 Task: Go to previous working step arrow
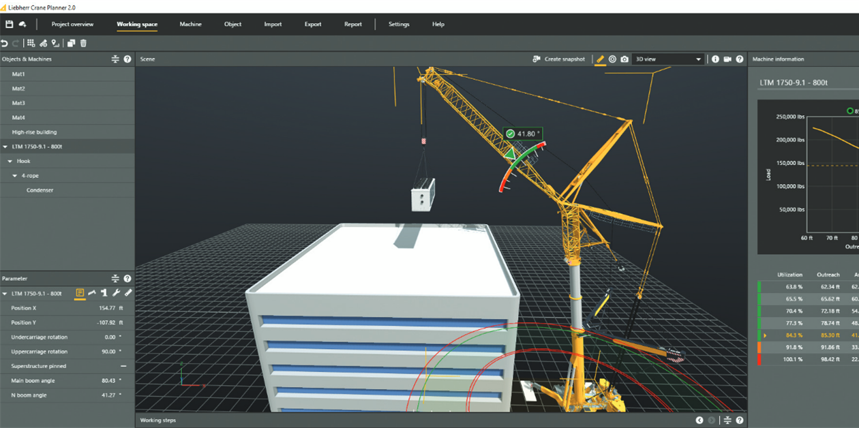[x=699, y=421]
